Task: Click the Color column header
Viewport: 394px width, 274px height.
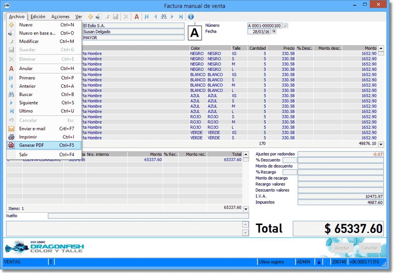Action: [210, 48]
